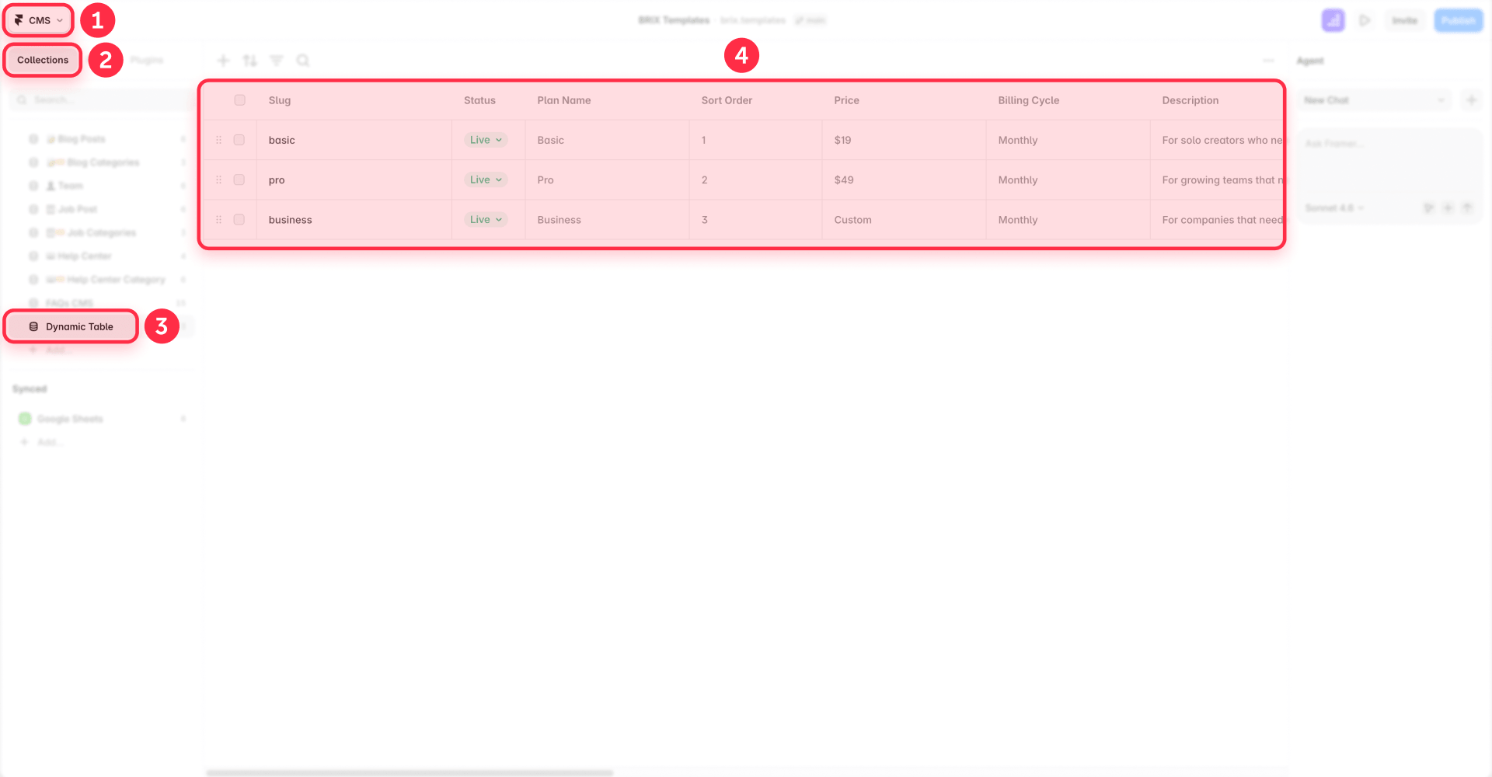Click the horizontal scrollbar at bottom
The width and height of the screenshot is (1492, 777).
pyautogui.click(x=410, y=773)
